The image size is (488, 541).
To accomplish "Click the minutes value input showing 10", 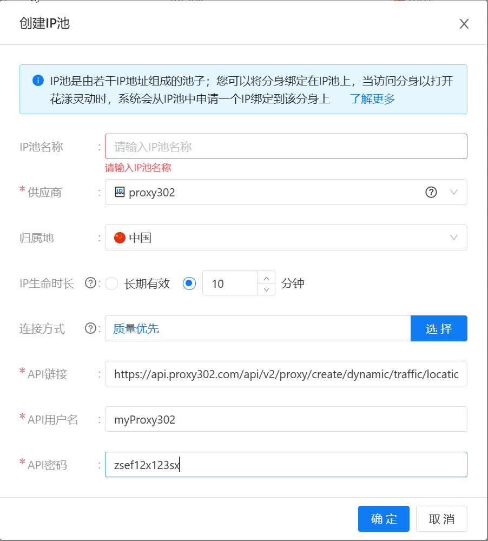I will 230,283.
